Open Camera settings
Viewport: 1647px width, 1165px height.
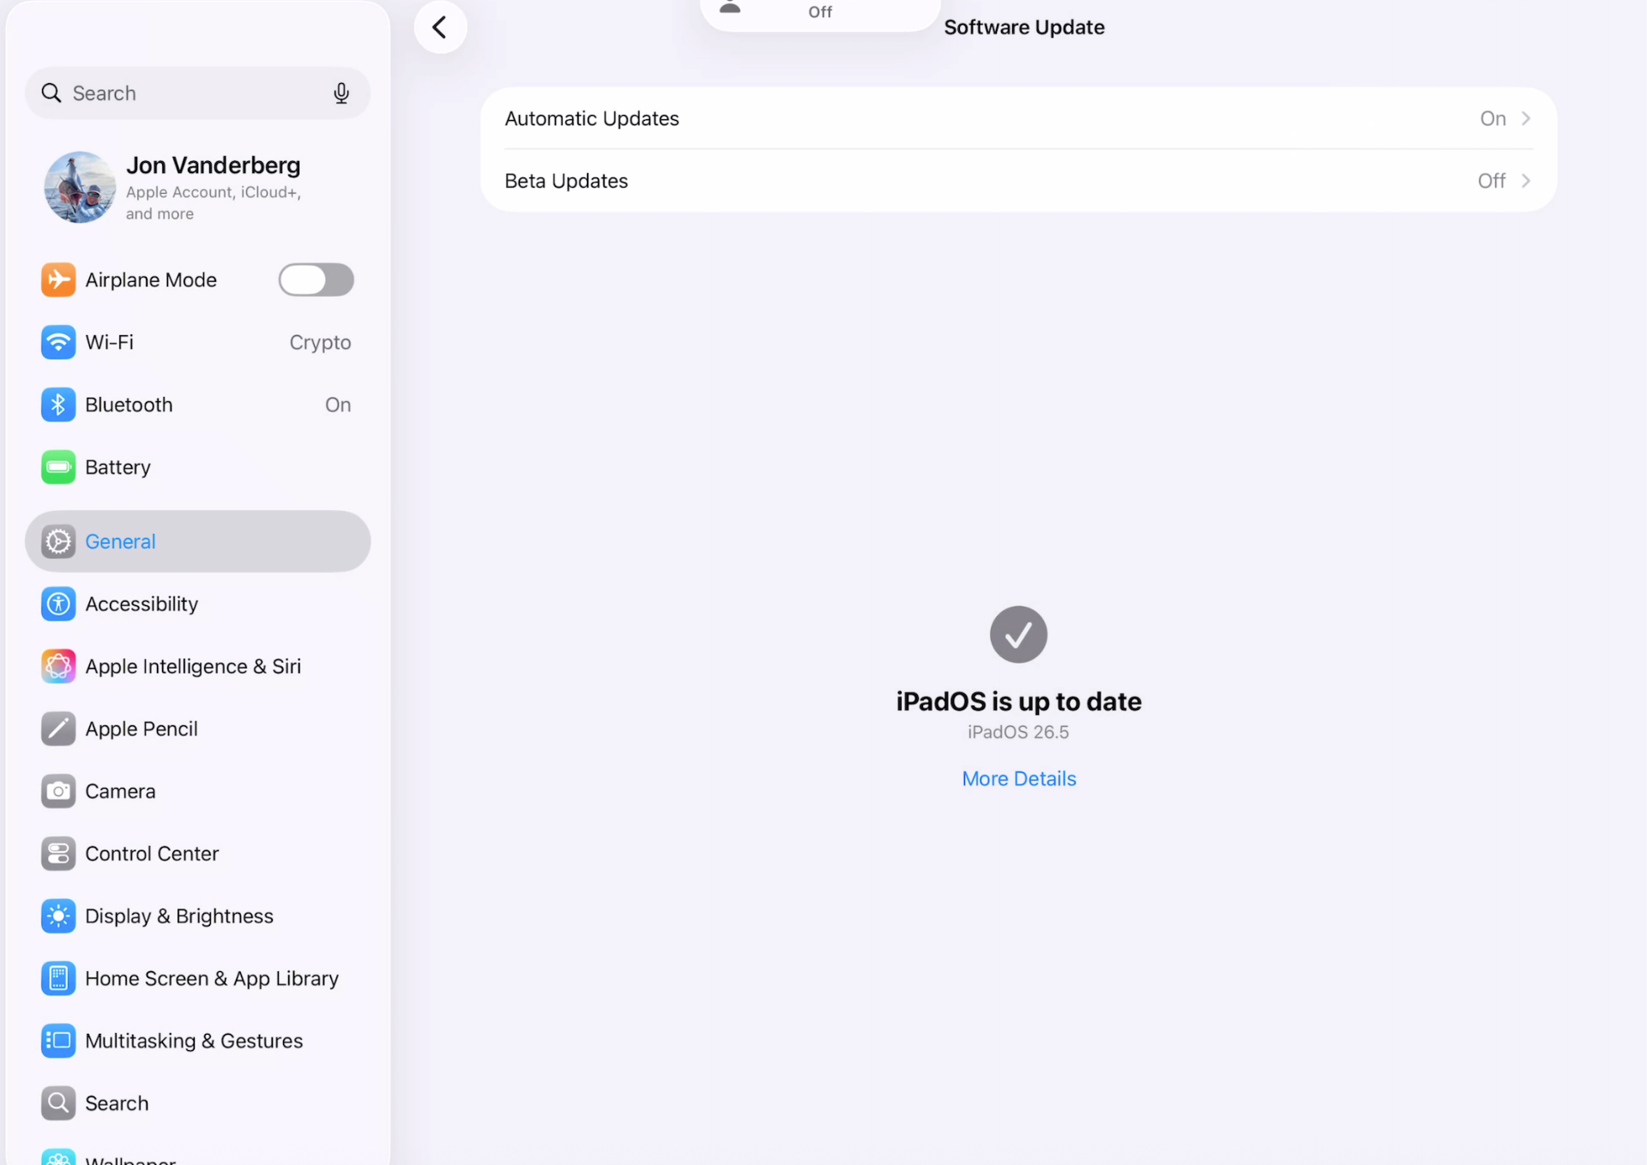(197, 791)
